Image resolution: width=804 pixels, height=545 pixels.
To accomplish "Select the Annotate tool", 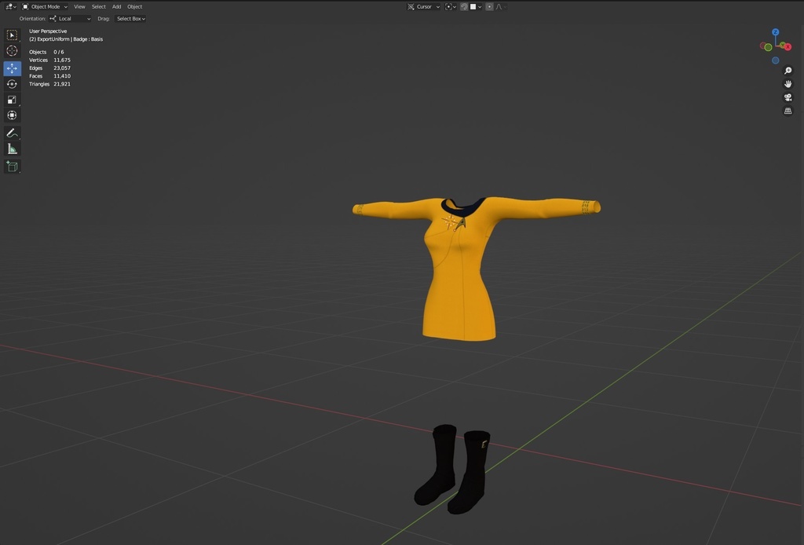I will pyautogui.click(x=13, y=133).
